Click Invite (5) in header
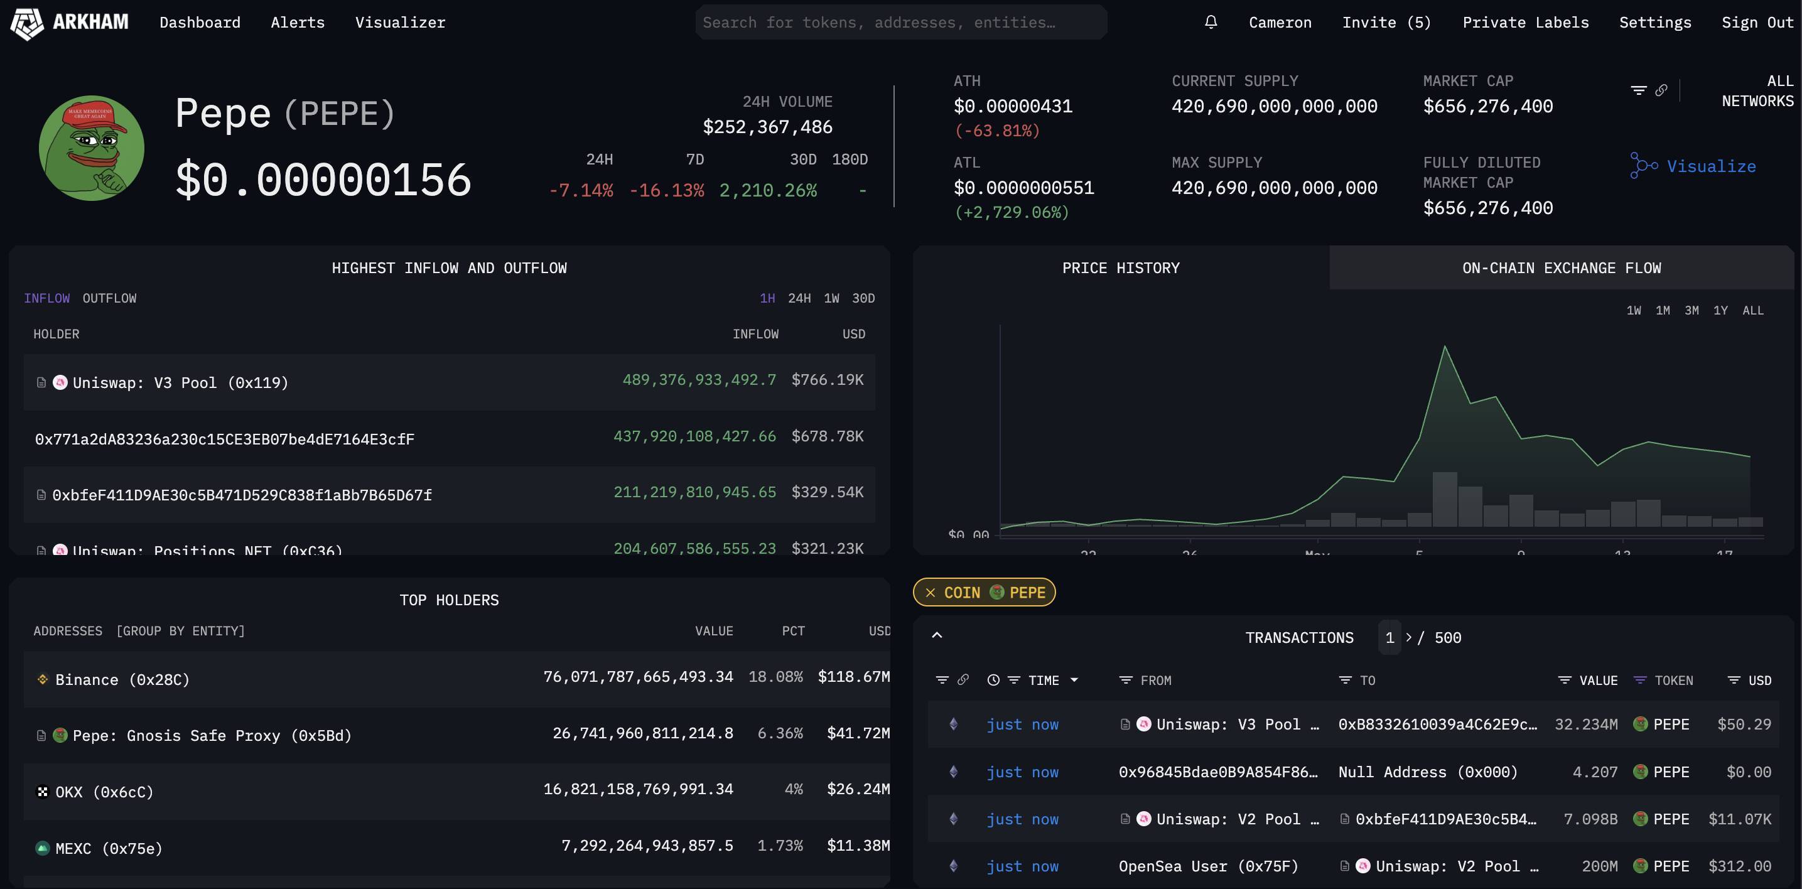The image size is (1802, 889). (x=1386, y=23)
